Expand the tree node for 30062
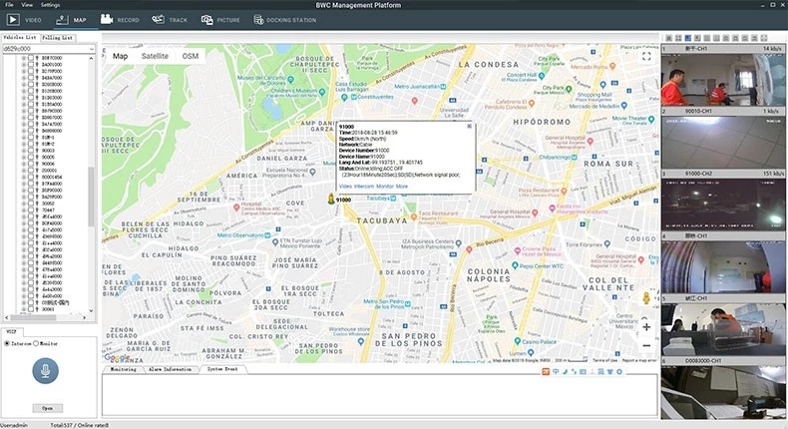 24,204
